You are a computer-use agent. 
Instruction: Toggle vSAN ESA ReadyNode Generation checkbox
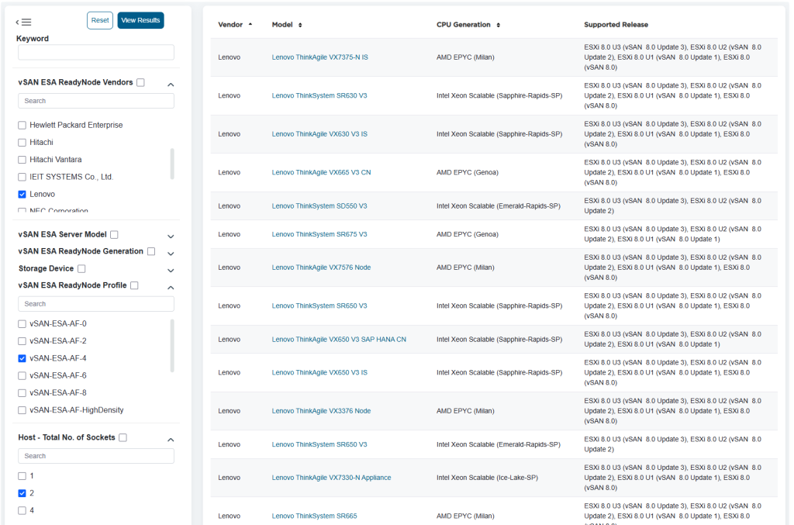coord(151,251)
